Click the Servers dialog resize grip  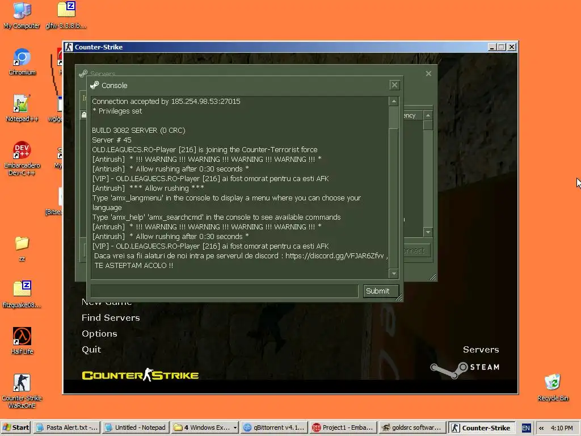coord(432,277)
